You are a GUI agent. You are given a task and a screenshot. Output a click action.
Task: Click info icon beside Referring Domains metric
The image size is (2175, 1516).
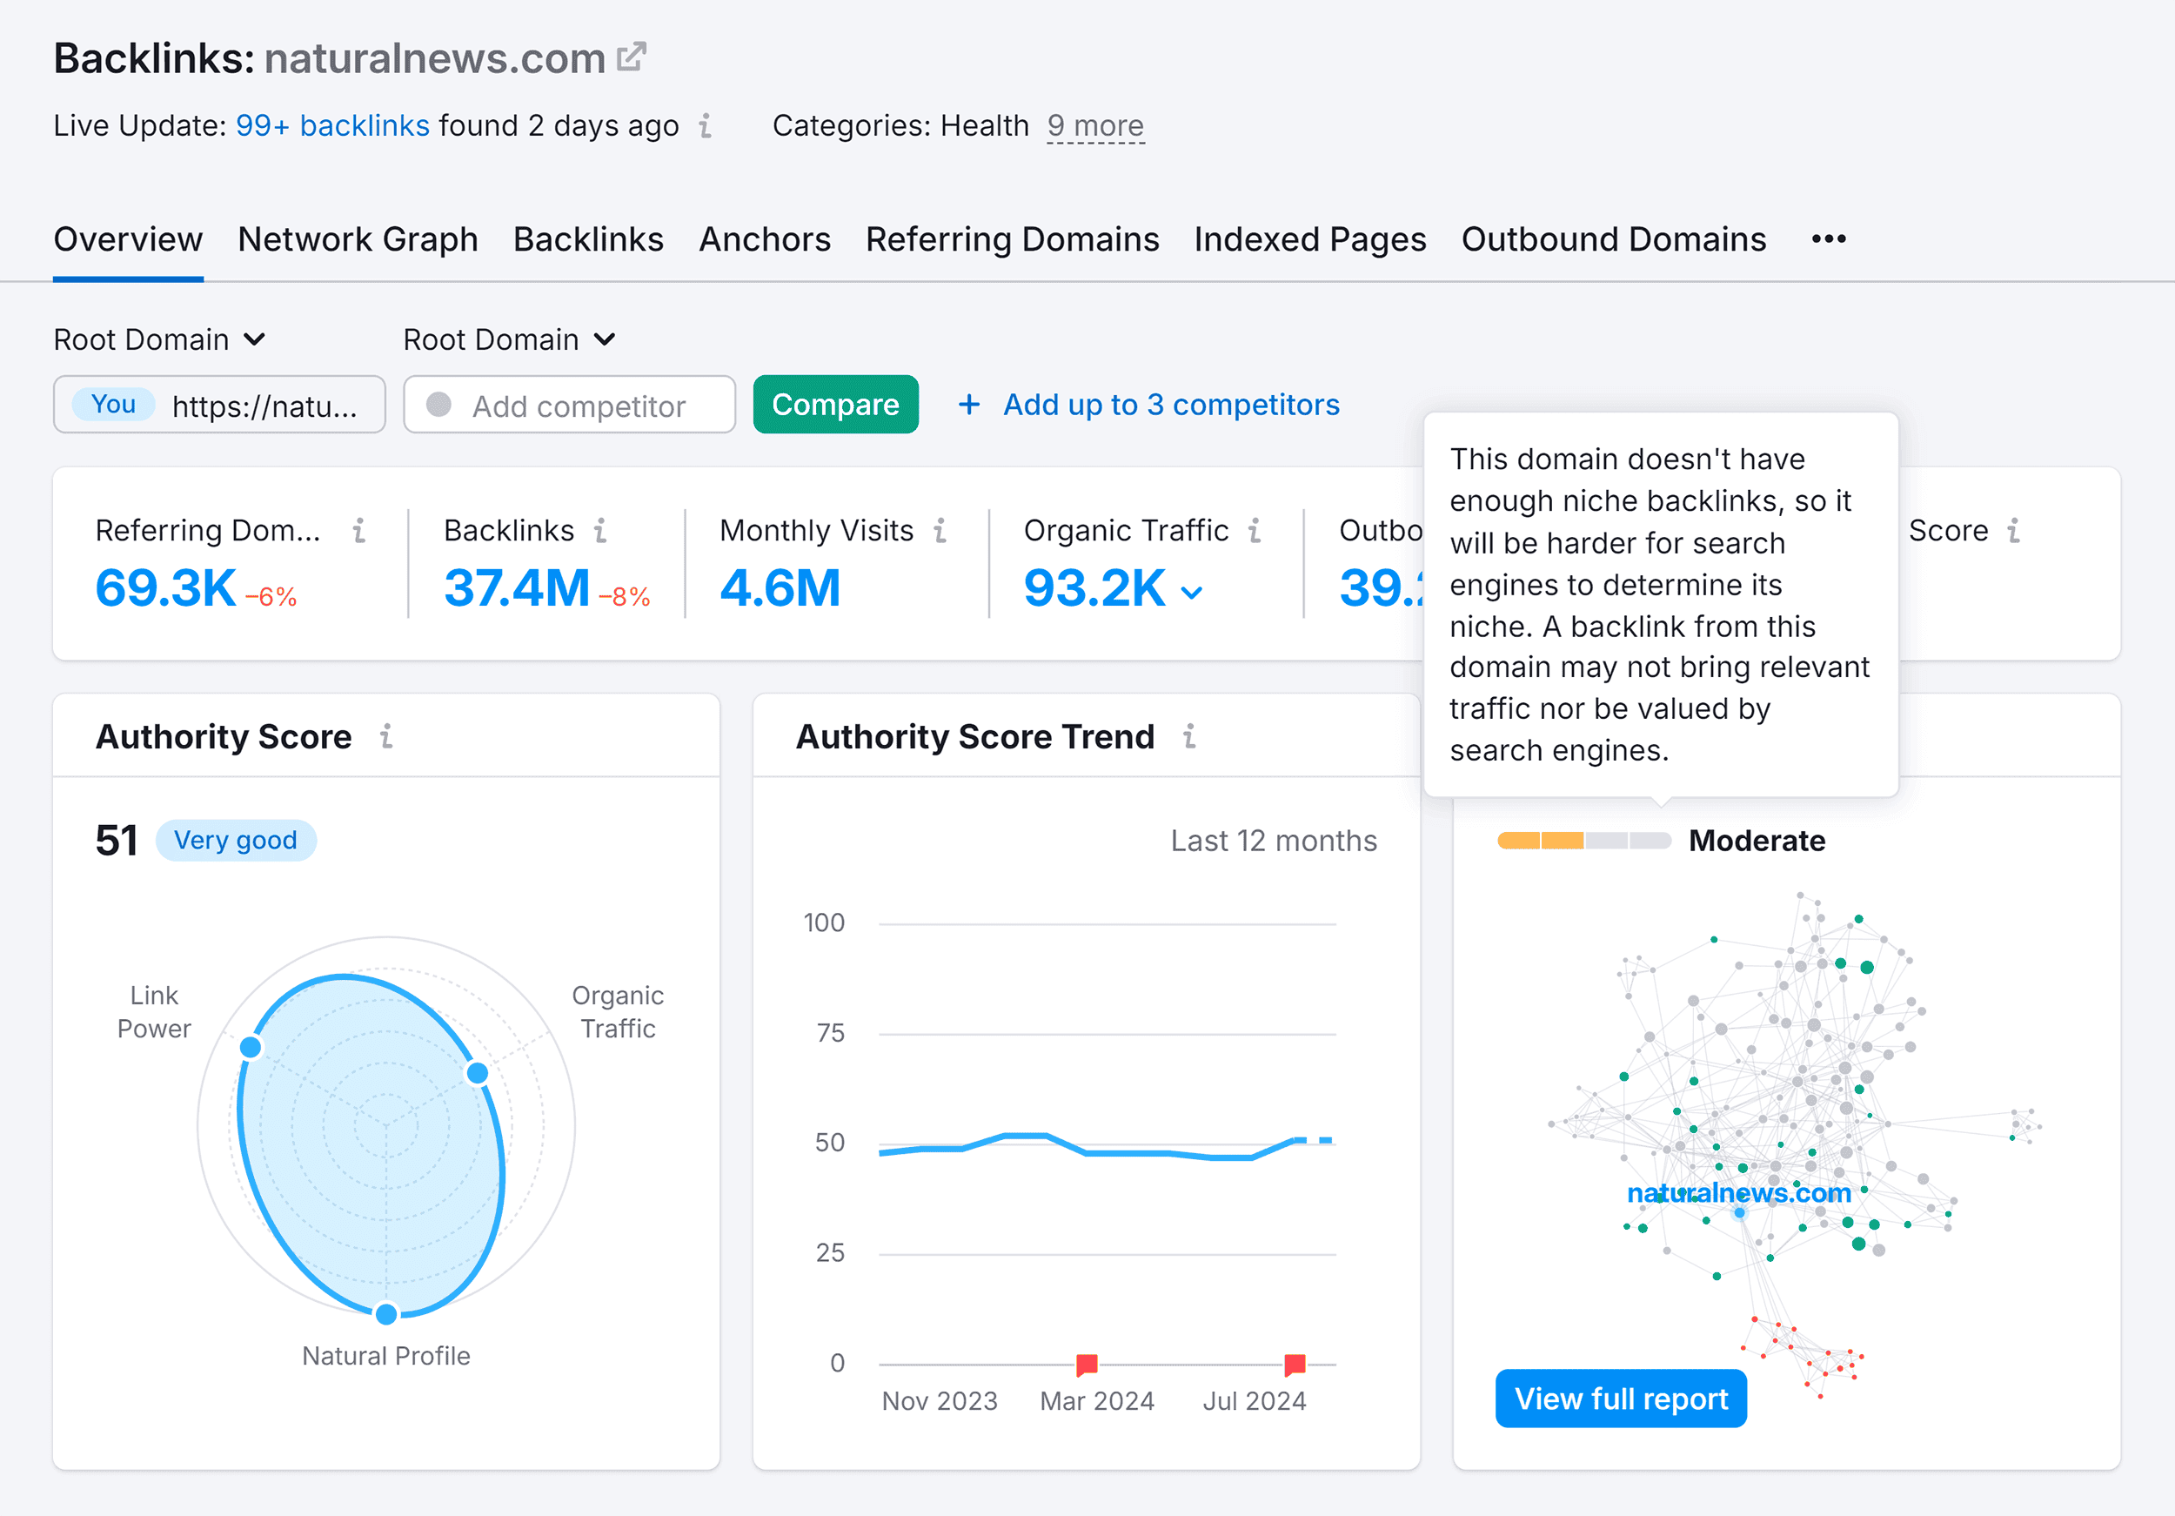point(359,531)
